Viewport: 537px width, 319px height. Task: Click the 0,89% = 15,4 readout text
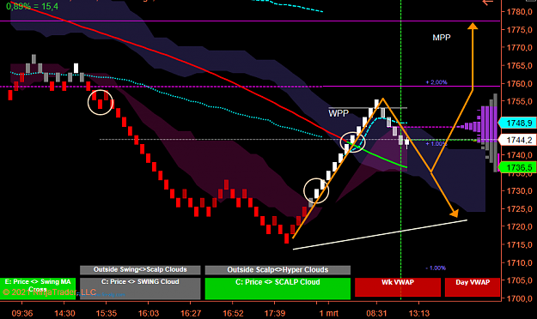(32, 6)
